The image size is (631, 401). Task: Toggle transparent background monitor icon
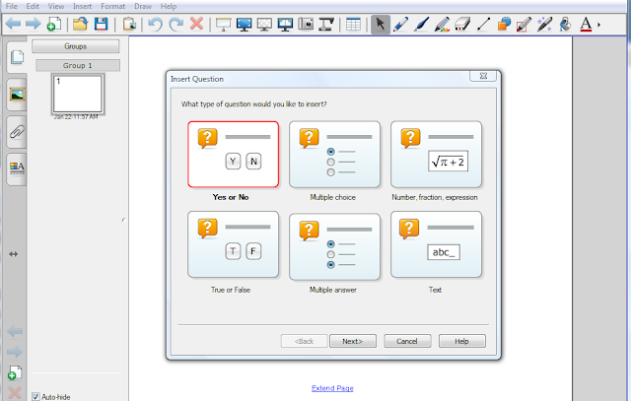264,24
